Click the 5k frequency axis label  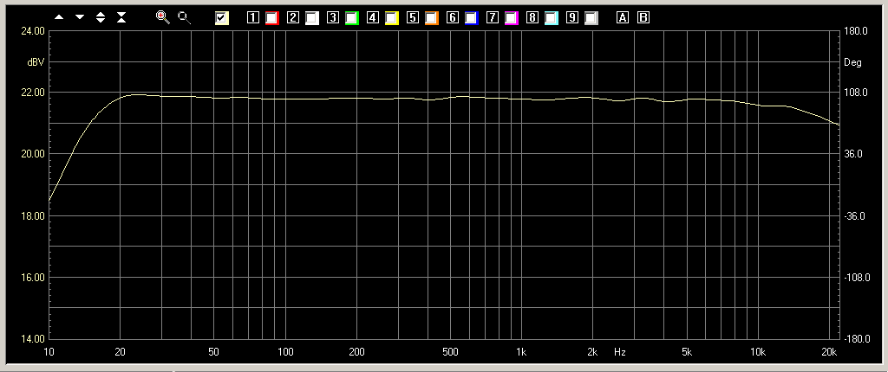pos(687,352)
